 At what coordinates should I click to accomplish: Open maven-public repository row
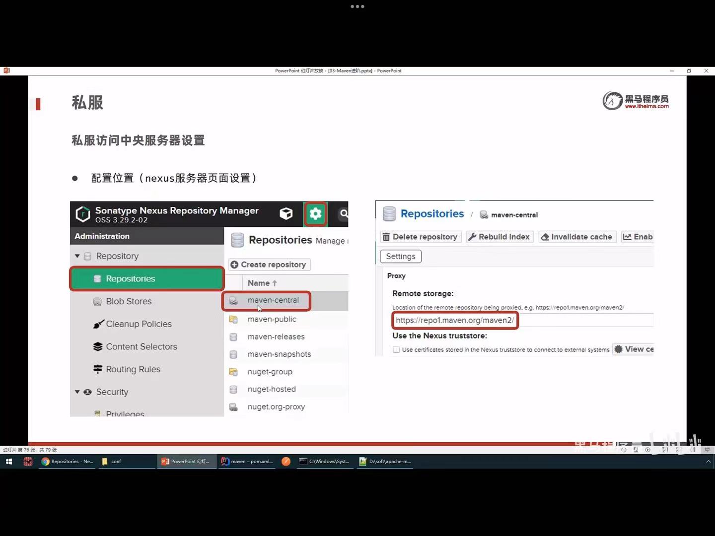286,319
